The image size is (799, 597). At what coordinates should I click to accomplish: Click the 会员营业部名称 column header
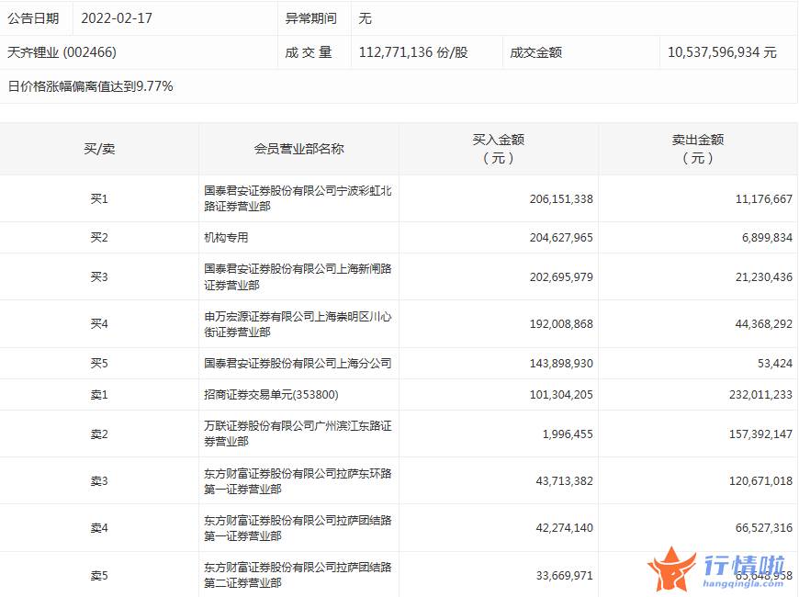(299, 149)
